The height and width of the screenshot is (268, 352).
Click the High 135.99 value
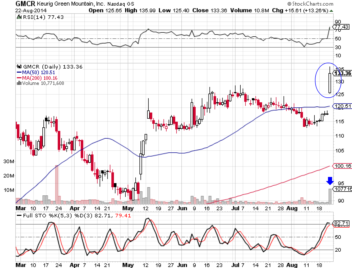tap(140, 10)
